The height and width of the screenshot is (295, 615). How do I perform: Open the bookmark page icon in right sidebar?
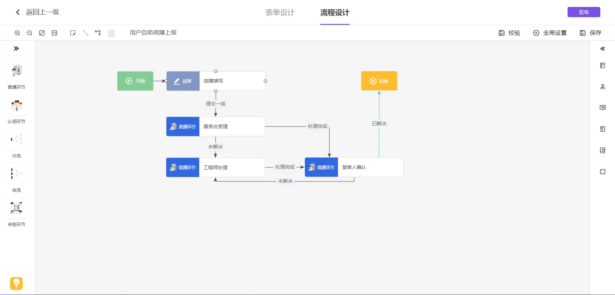click(602, 129)
